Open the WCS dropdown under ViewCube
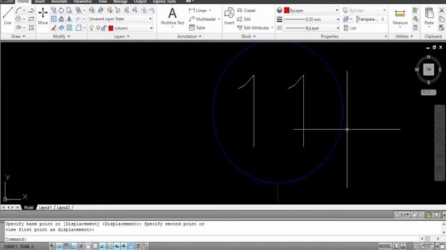446x250 pixels. tap(429, 92)
